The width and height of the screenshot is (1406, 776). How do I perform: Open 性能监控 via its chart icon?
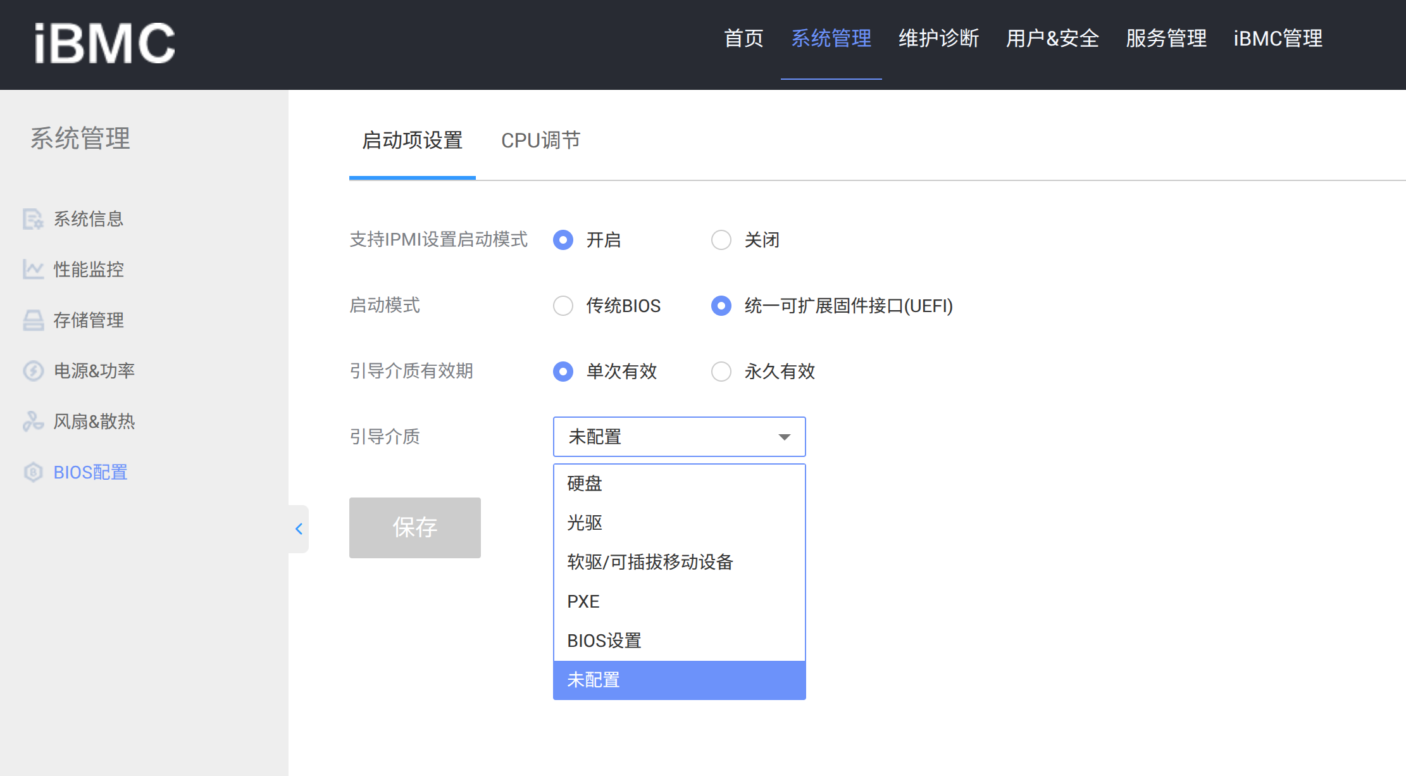(x=33, y=269)
